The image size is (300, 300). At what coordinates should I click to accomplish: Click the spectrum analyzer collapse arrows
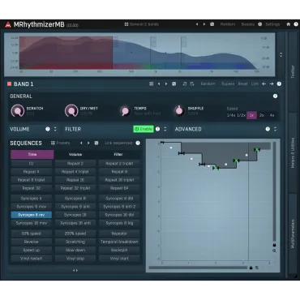[x=281, y=54]
